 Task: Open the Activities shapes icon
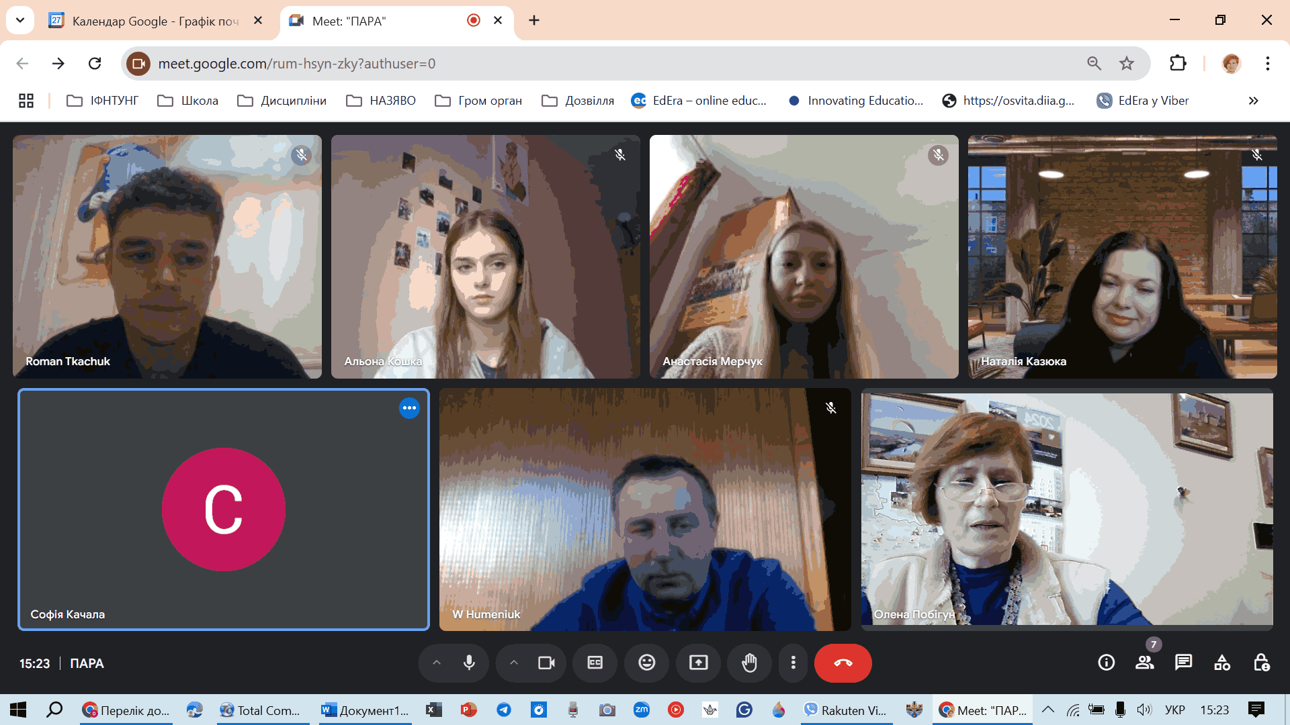coord(1222,663)
